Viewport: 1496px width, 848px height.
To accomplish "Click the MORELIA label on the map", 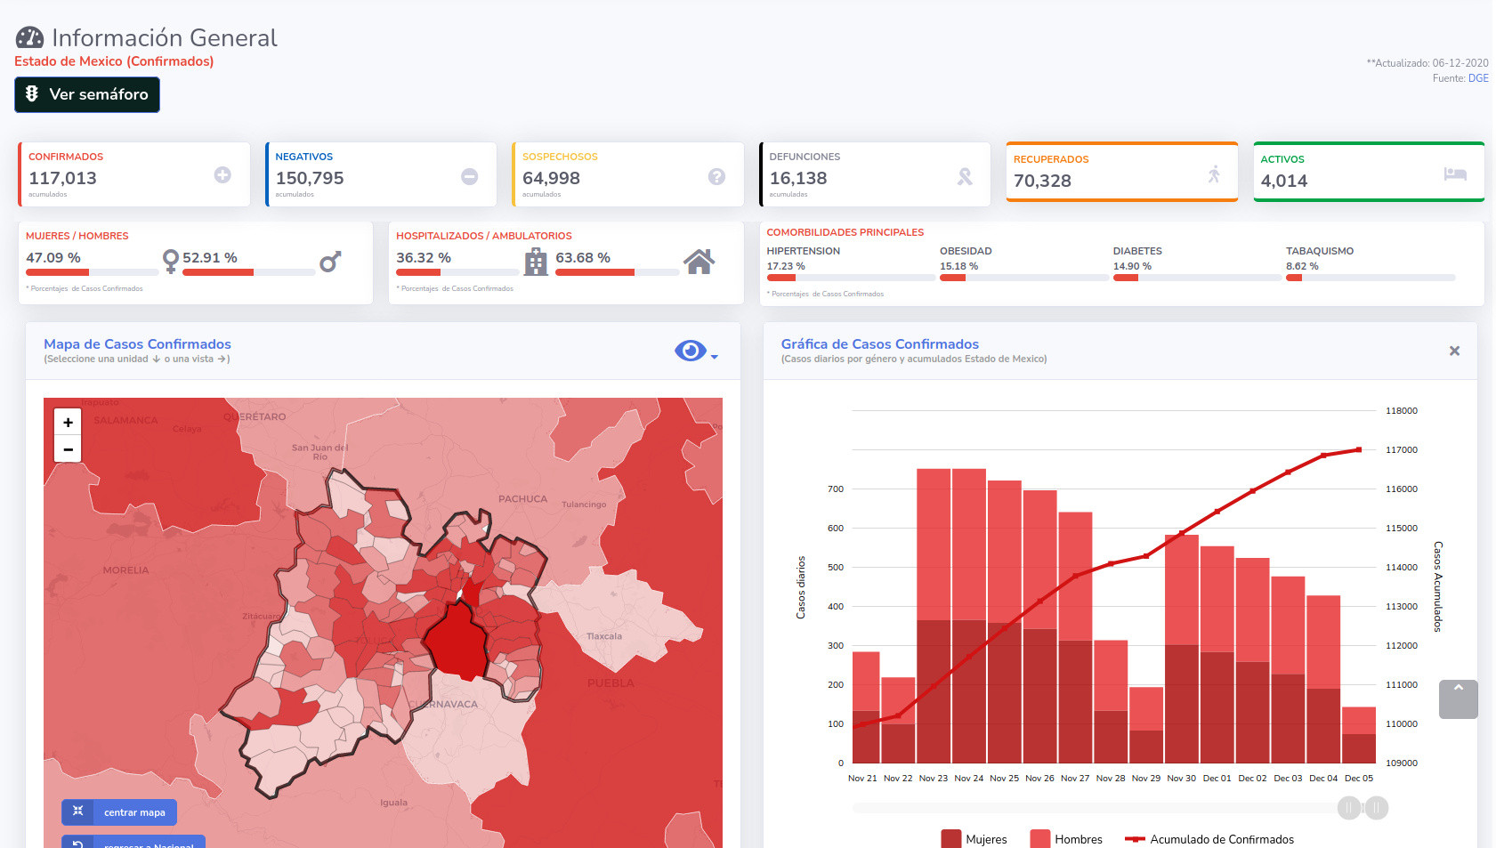I will tap(125, 570).
